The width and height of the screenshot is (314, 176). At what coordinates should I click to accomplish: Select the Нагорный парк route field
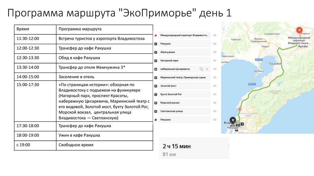(x=184, y=60)
